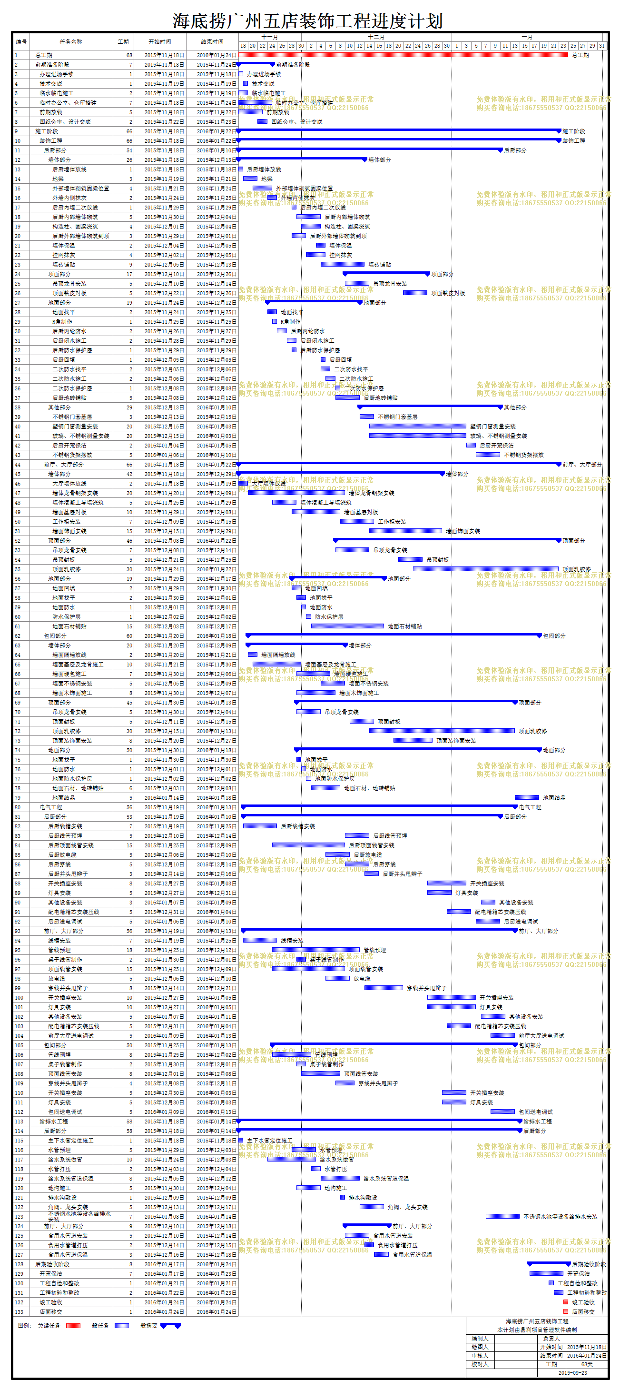Viewport: 620px width, 1390px height.
Task: Click the 后厨地砖铺贴 task name cell
Action: point(69,397)
